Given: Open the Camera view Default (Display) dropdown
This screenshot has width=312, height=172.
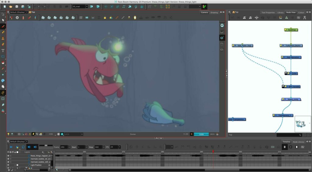Looking at the screenshot, I should [27, 12].
